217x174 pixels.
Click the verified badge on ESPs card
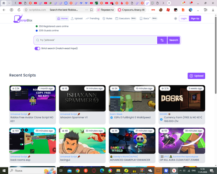point(112,117)
